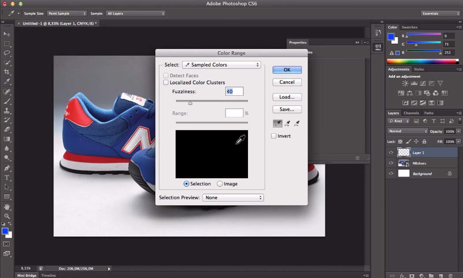Screen dimensions: 463x278
Task: Select the Brush tool
Action: pyautogui.click(x=7, y=101)
